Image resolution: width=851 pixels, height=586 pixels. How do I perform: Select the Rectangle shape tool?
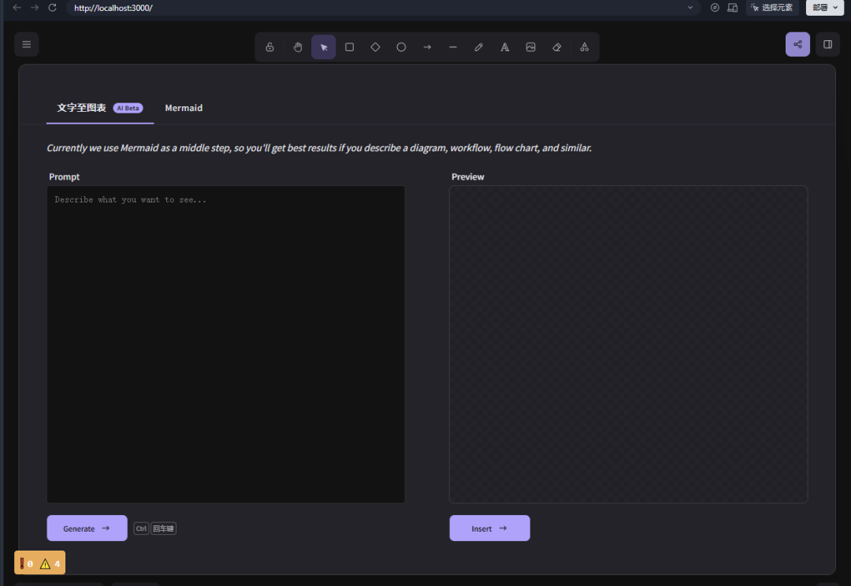tap(350, 47)
